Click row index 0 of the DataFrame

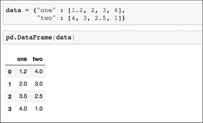pos(10,71)
